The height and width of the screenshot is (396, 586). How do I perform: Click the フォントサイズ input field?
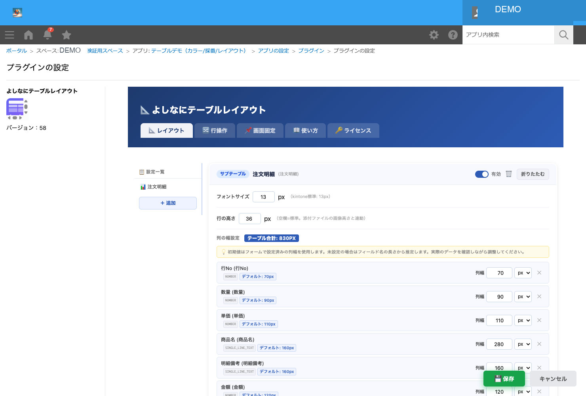pyautogui.click(x=263, y=197)
